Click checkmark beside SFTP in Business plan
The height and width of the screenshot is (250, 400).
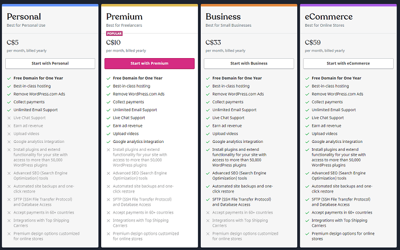pos(208,199)
